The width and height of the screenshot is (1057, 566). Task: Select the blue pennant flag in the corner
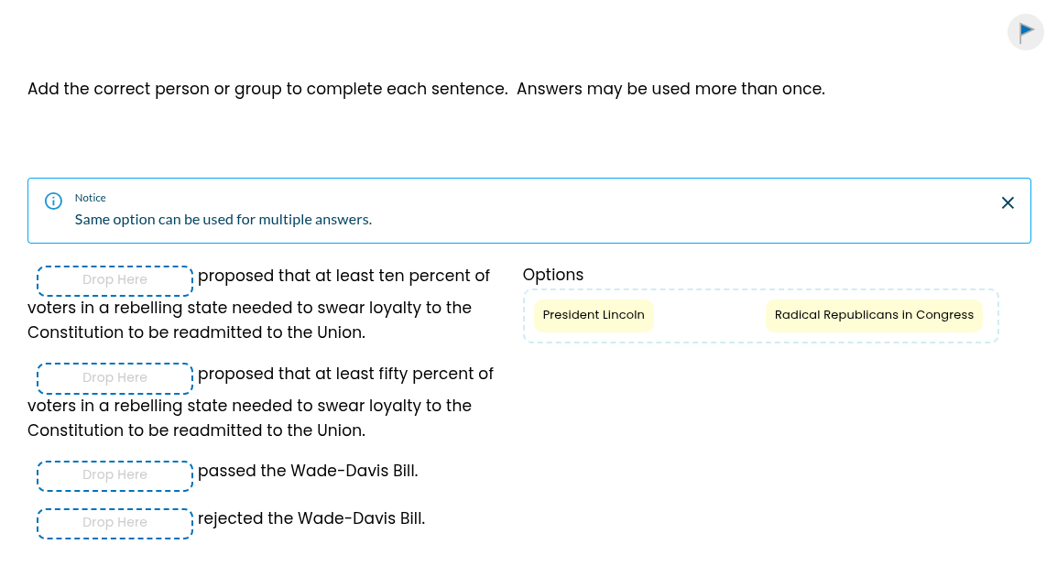point(1025,32)
